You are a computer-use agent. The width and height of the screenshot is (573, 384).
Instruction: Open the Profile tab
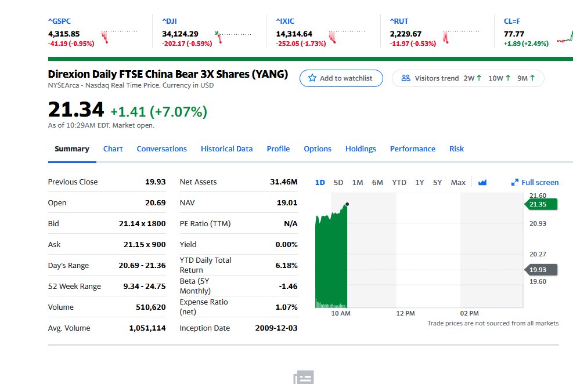[278, 149]
